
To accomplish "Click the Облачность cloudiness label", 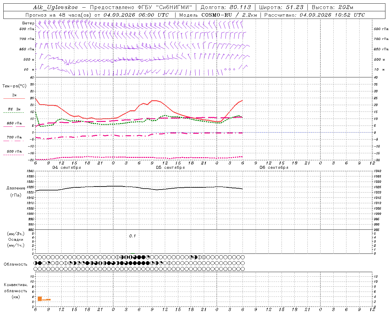I will coord(16,264).
